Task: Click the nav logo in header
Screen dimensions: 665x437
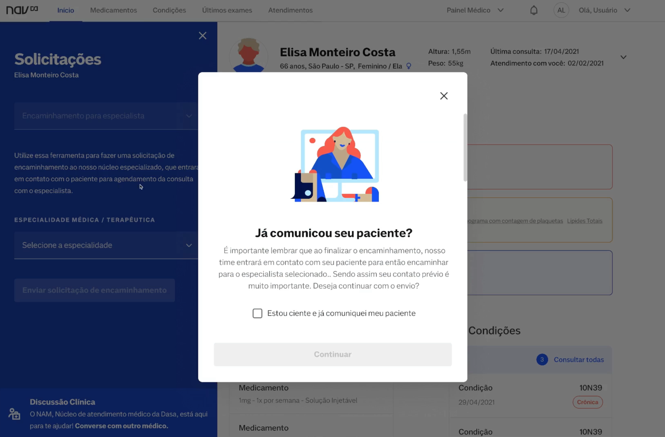Action: pos(22,10)
